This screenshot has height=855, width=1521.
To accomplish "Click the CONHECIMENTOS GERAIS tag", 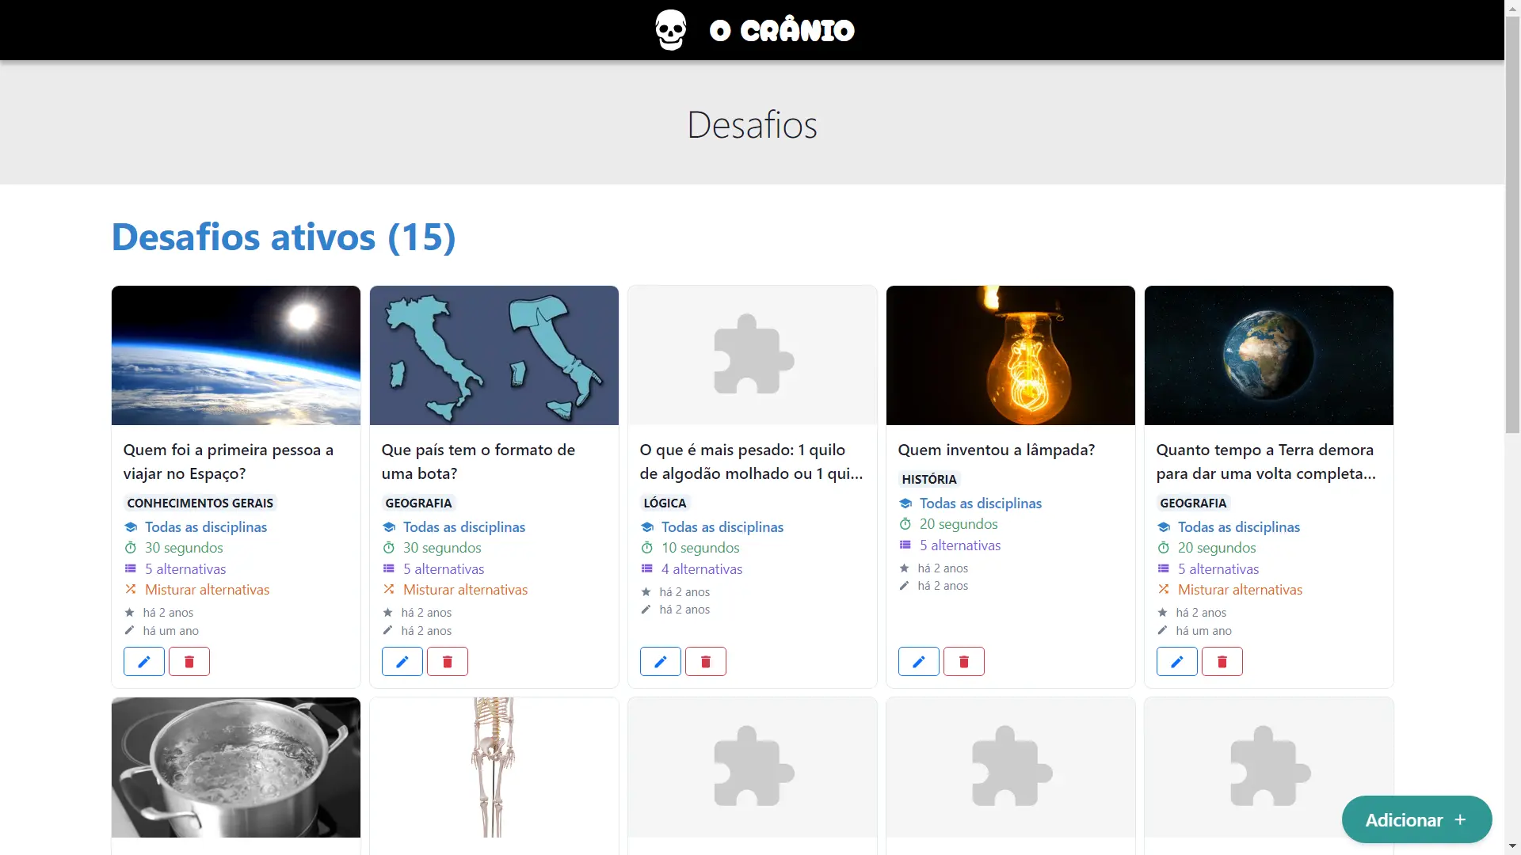I will (x=200, y=503).
